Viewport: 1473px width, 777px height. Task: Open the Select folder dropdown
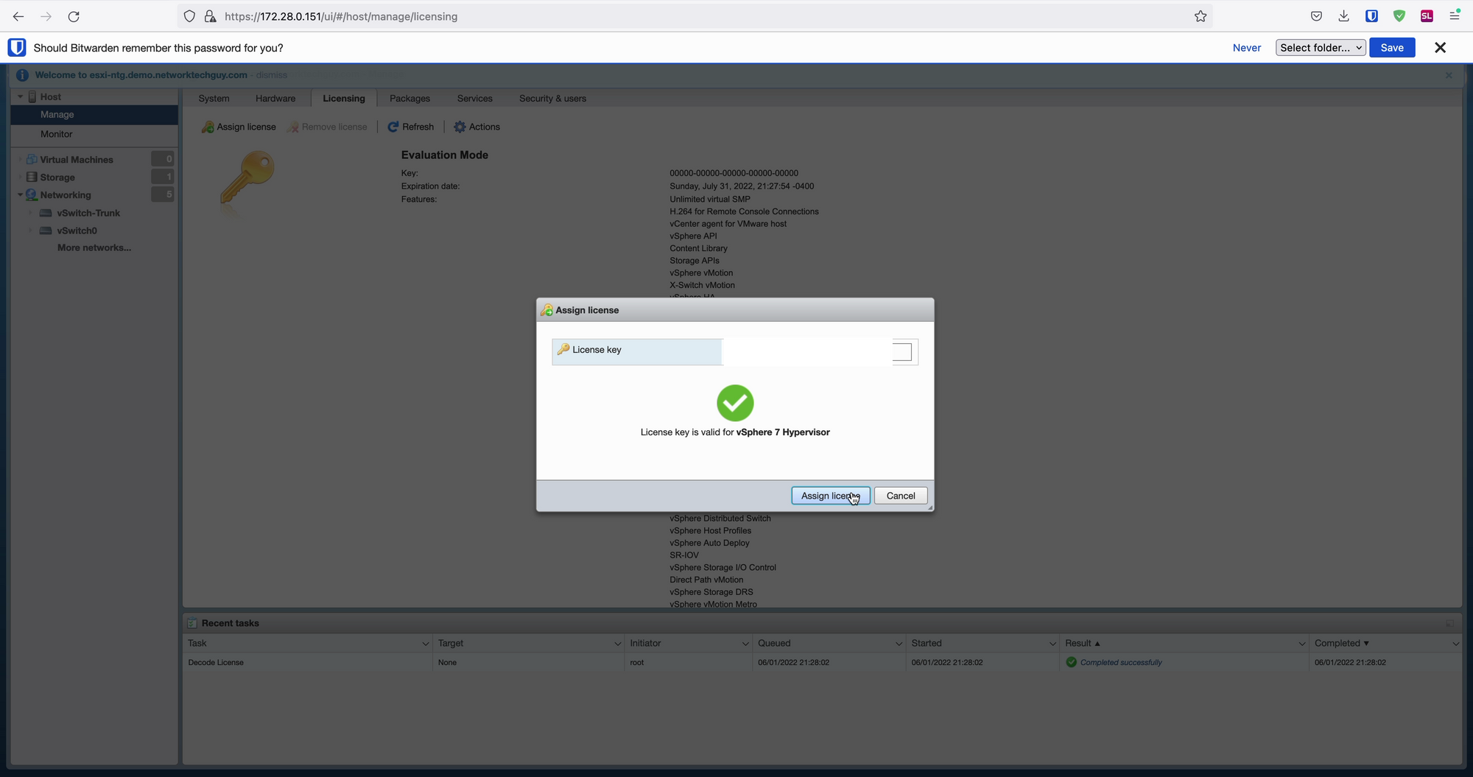pos(1321,48)
